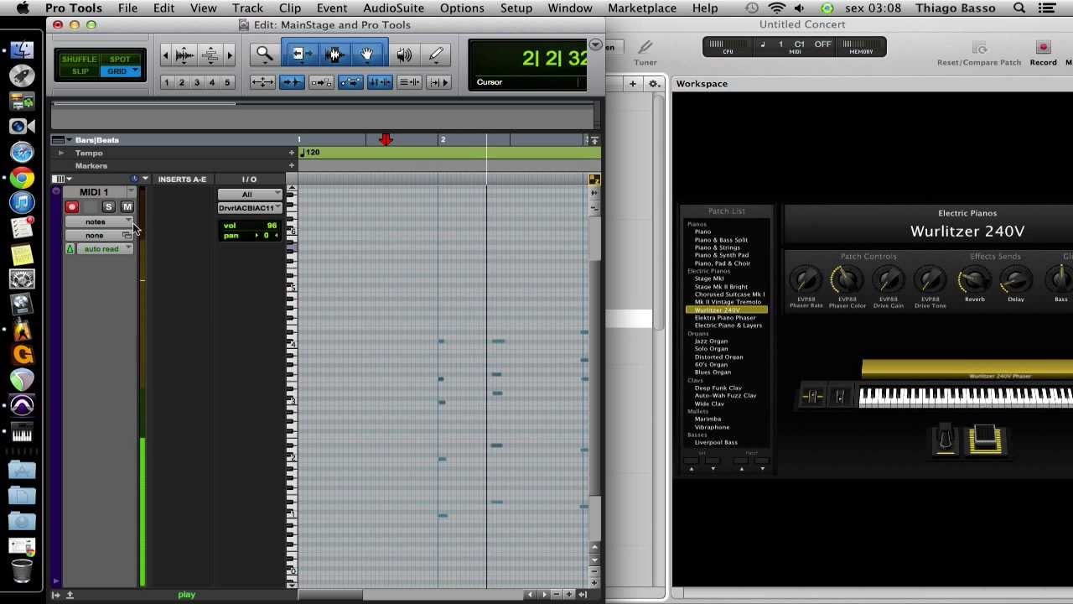Open the AudioSuite menu

[x=393, y=8]
